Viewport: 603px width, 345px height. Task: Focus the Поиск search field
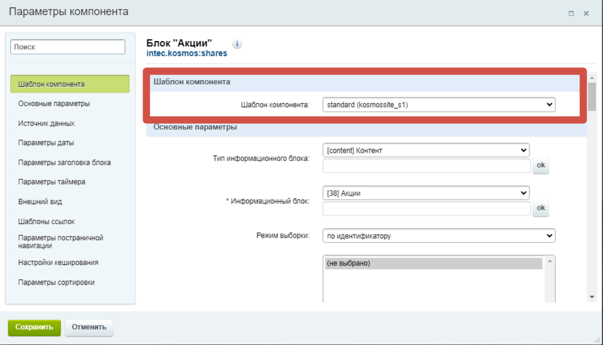click(x=67, y=47)
